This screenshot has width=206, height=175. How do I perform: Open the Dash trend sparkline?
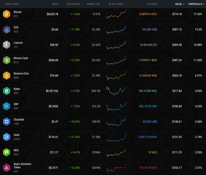(116, 137)
